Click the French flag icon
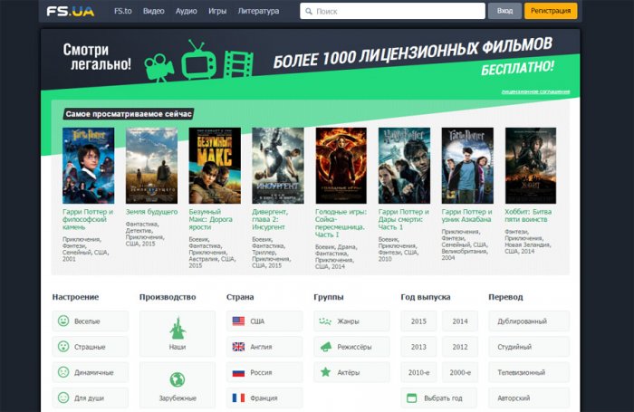Image resolution: width=634 pixels, height=412 pixels. click(x=238, y=398)
